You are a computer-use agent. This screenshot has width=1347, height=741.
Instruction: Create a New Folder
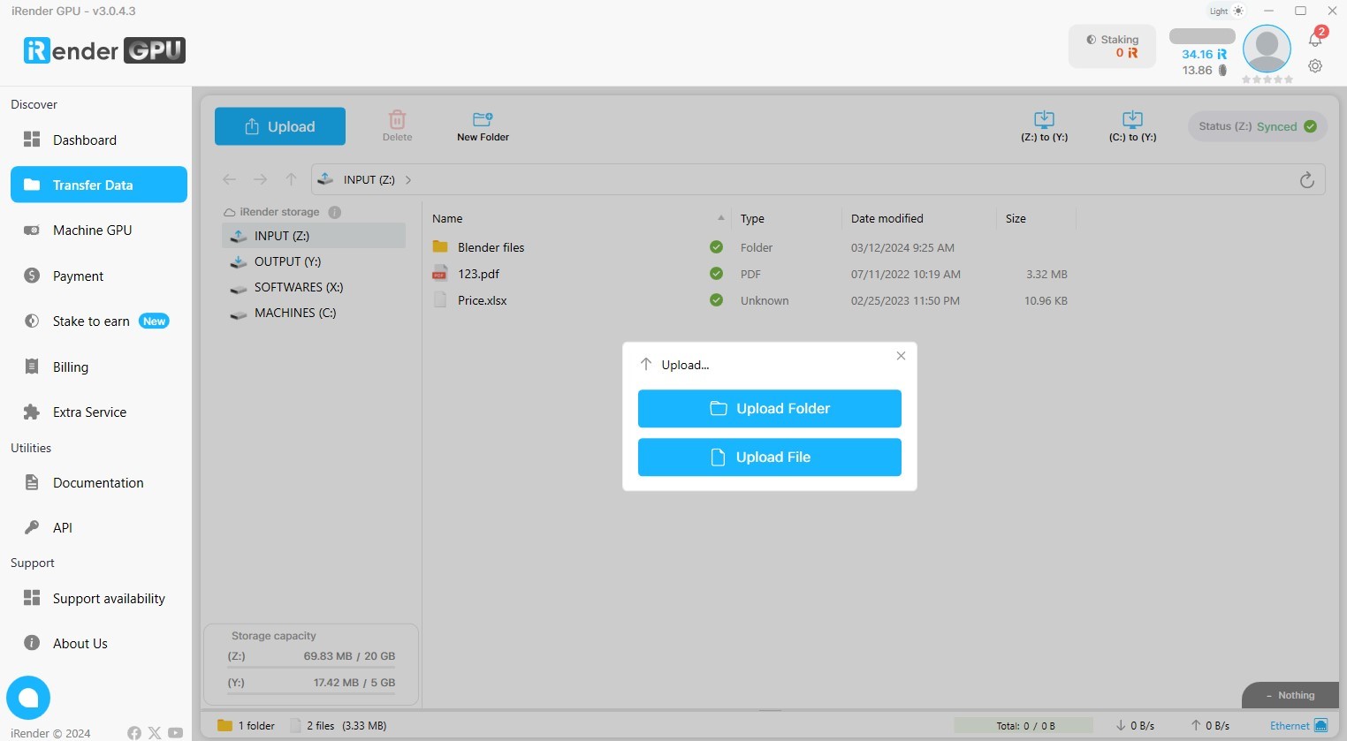(x=483, y=126)
